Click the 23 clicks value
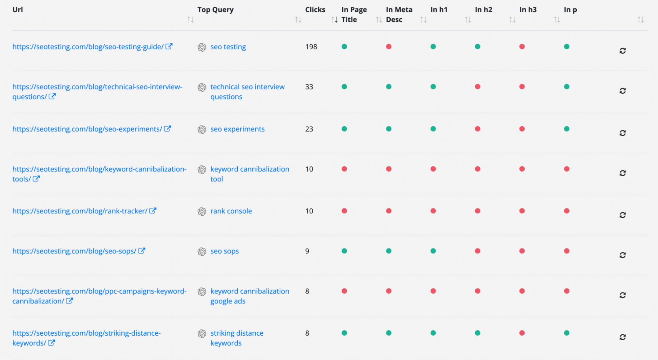This screenshot has height=360, width=658. pyautogui.click(x=309, y=129)
